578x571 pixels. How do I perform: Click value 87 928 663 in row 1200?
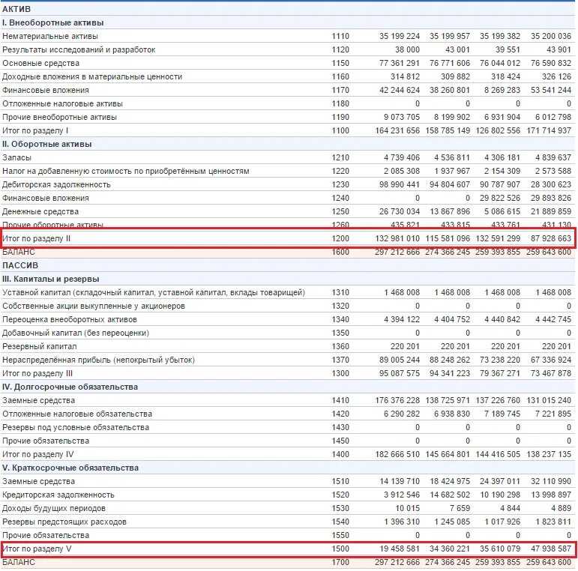click(551, 238)
